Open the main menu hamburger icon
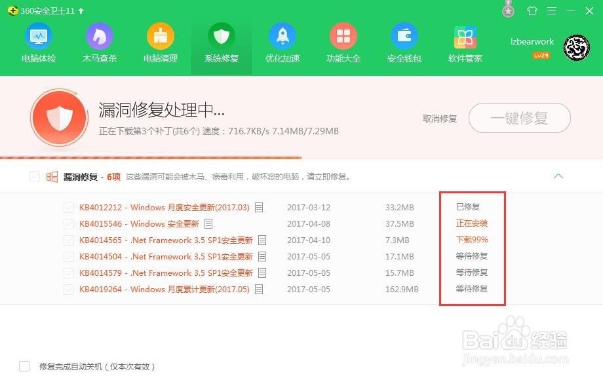Viewport: 603px width, 380px height. coord(552,10)
